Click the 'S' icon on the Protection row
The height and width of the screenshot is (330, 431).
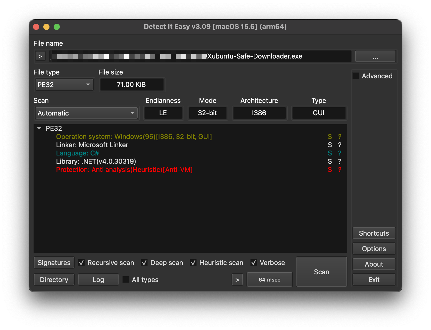[x=330, y=170]
